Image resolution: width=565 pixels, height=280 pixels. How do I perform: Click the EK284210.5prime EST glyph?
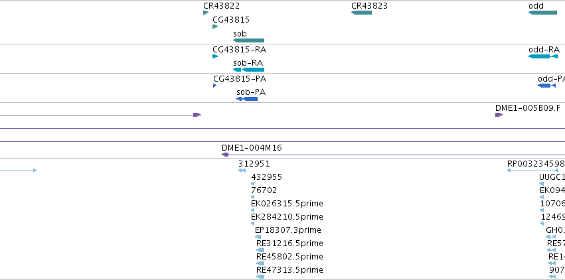tap(252, 224)
